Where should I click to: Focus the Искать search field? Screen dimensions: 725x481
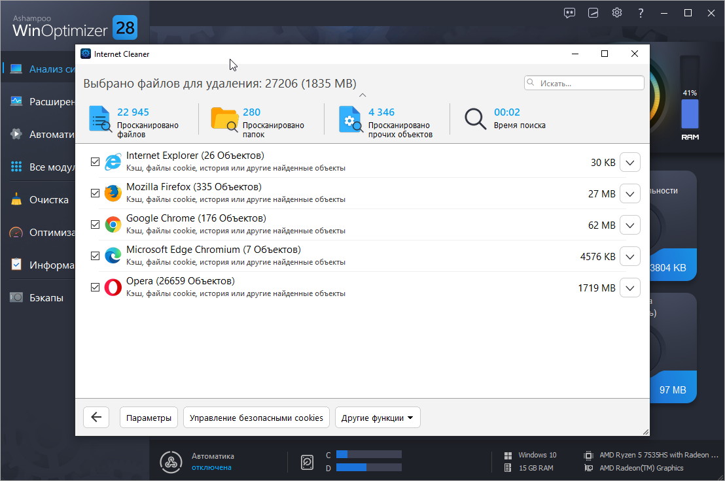pyautogui.click(x=584, y=83)
